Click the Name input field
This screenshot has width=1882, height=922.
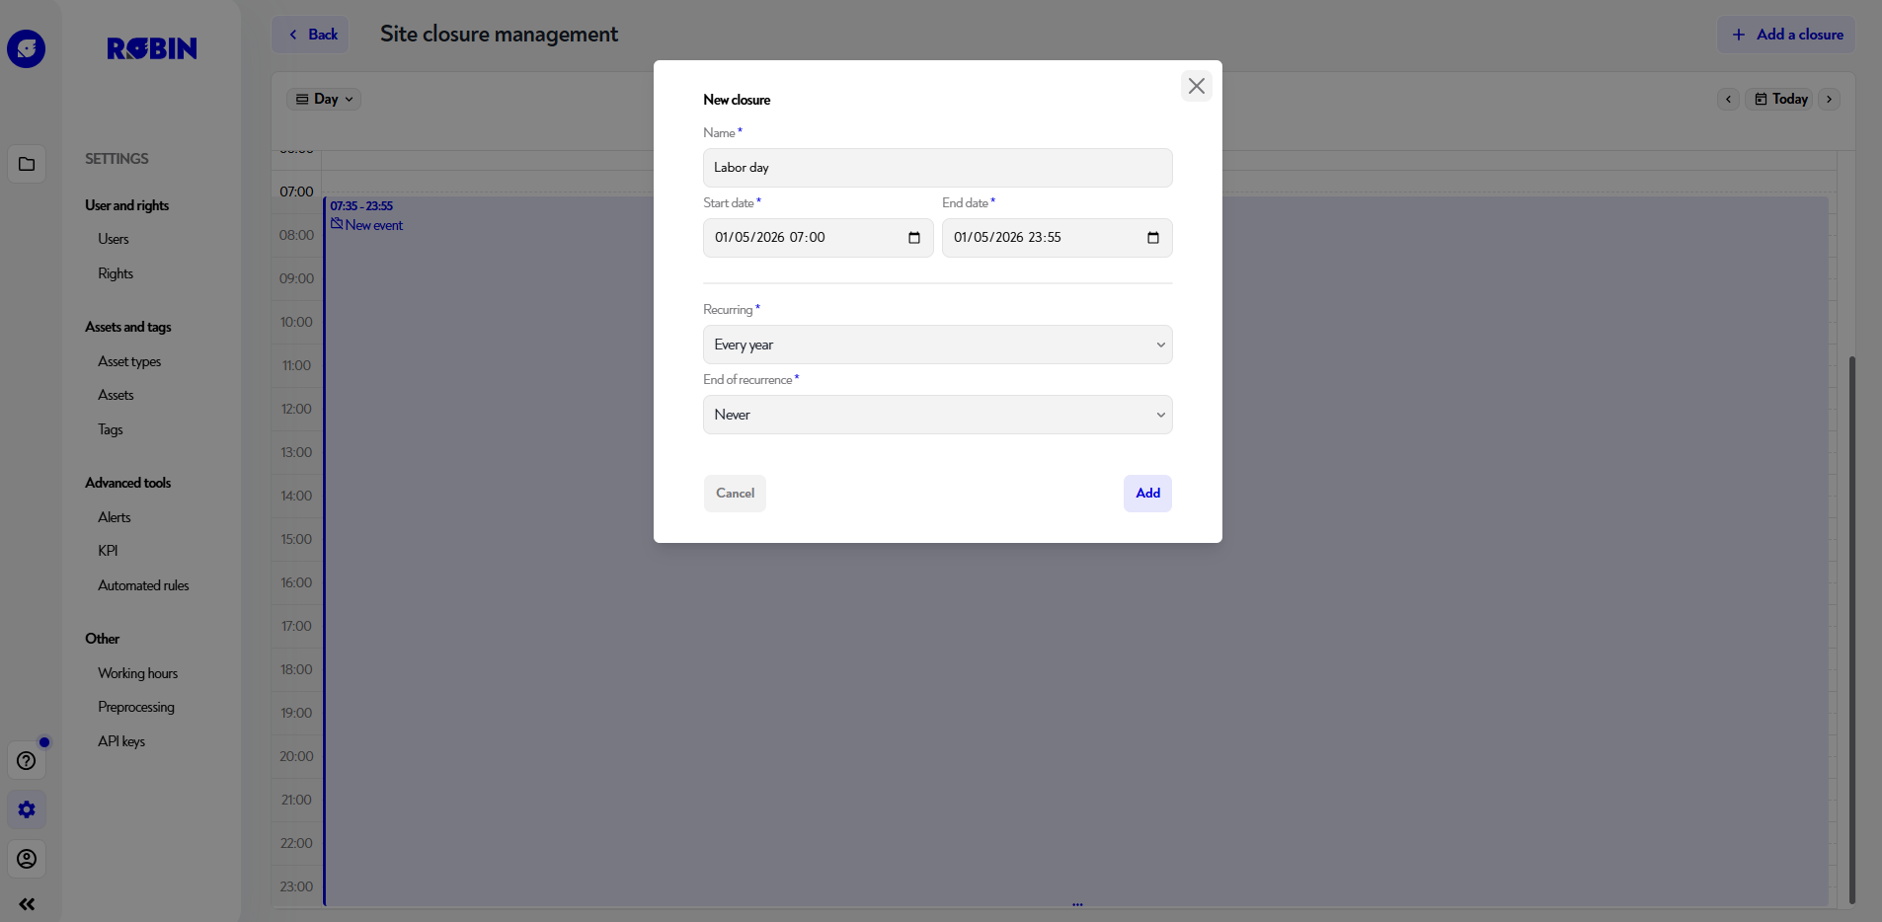[x=937, y=168]
